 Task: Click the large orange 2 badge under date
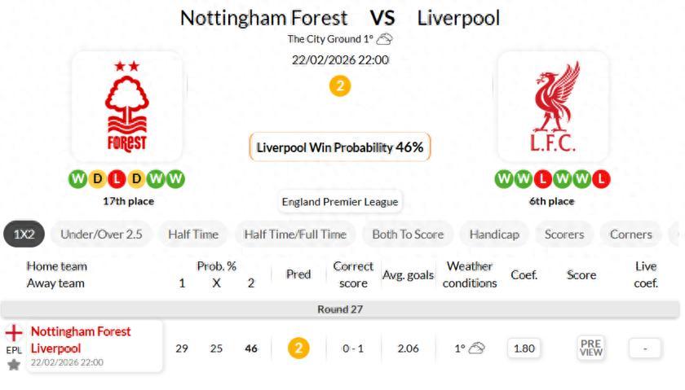point(340,85)
